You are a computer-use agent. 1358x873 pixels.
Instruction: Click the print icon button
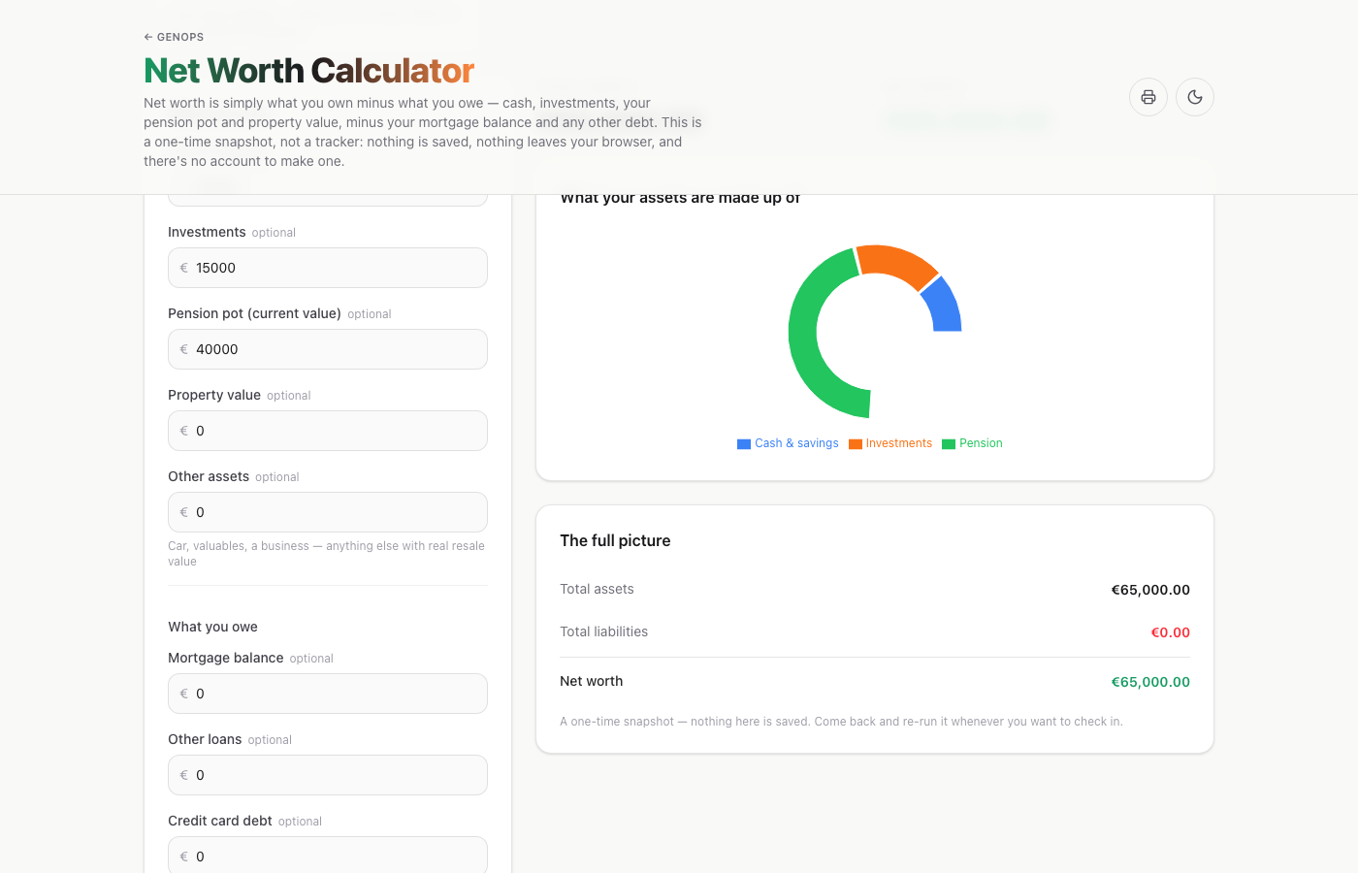[x=1148, y=97]
